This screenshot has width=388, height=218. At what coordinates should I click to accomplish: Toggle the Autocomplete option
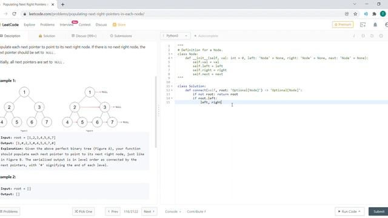(206, 36)
